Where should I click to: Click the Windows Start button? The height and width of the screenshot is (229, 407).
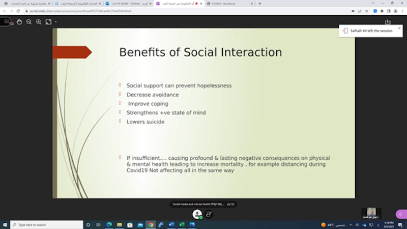tap(5, 224)
